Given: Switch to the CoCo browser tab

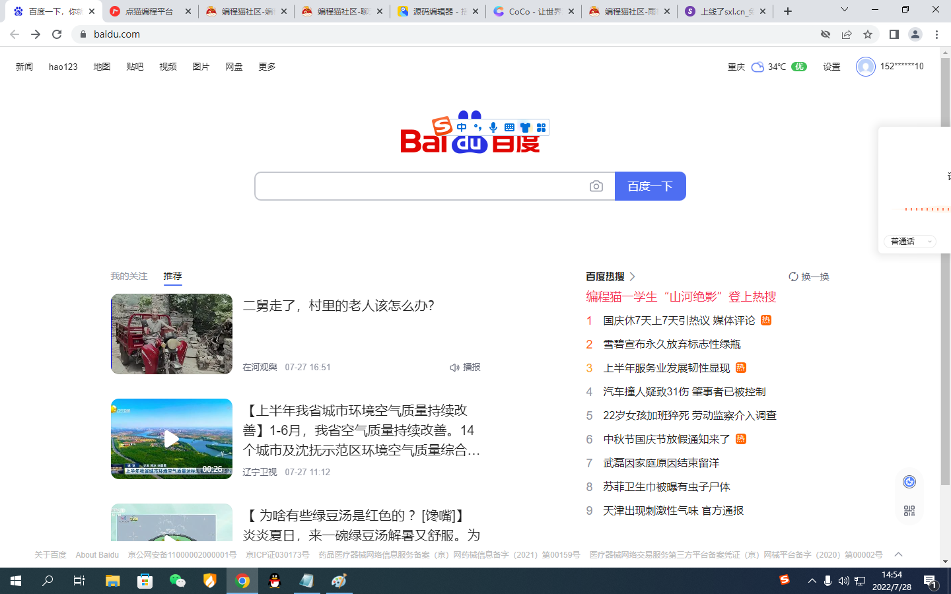Looking at the screenshot, I should pos(534,11).
